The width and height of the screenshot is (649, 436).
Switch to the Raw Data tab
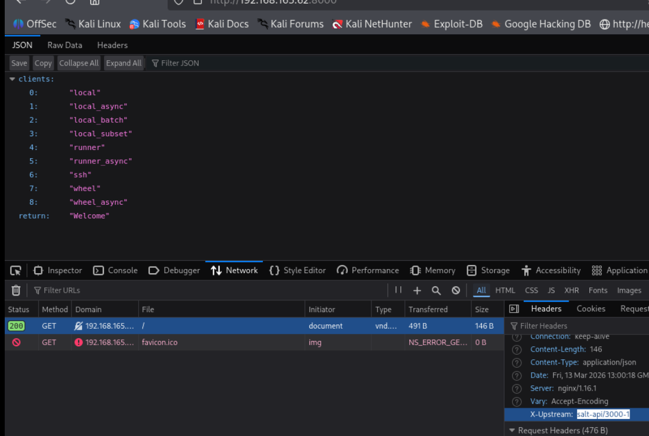pyautogui.click(x=65, y=45)
